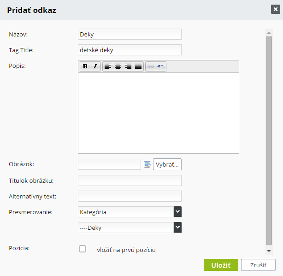Image resolution: width=283 pixels, height=276 pixels.
Task: Focus the Alternatívny text input
Action: pyautogui.click(x=130, y=196)
